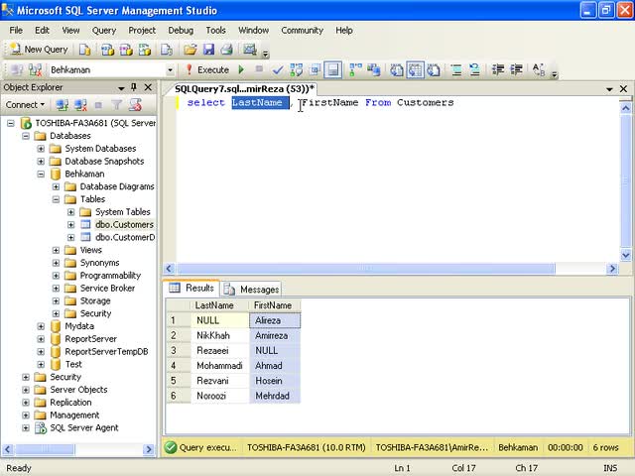Click the Open File folder icon
This screenshot has width=635, height=476.
click(x=190, y=50)
